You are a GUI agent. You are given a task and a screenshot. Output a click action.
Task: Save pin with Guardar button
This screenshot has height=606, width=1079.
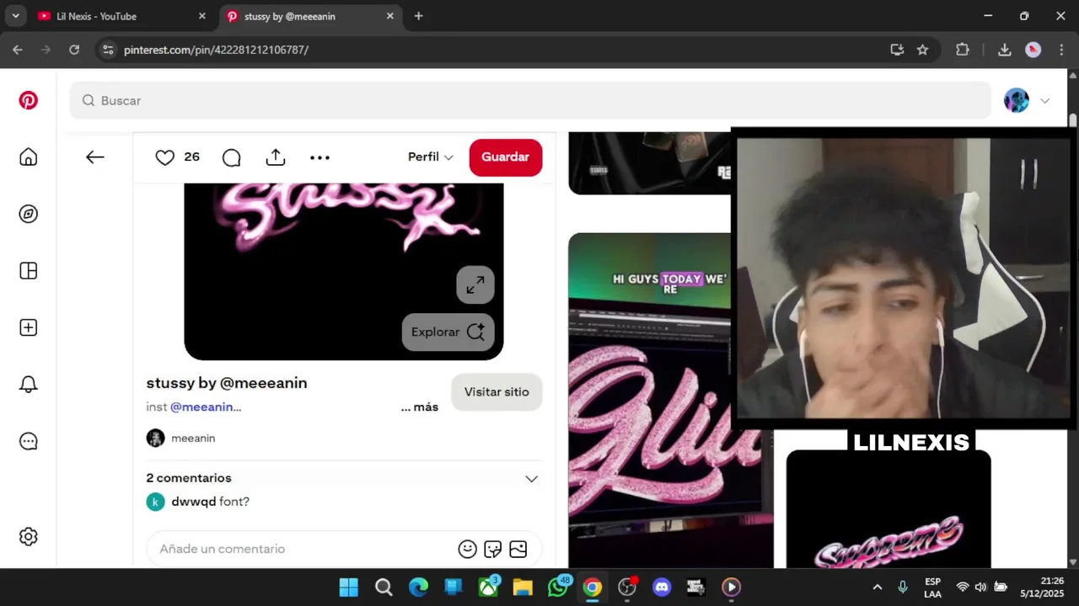tap(506, 157)
